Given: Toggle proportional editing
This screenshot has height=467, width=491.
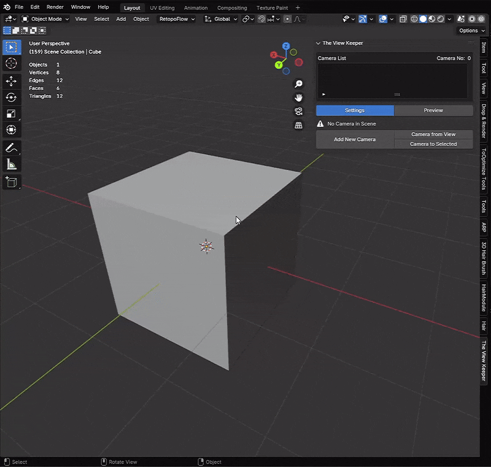Looking at the screenshot, I should click(x=287, y=19).
